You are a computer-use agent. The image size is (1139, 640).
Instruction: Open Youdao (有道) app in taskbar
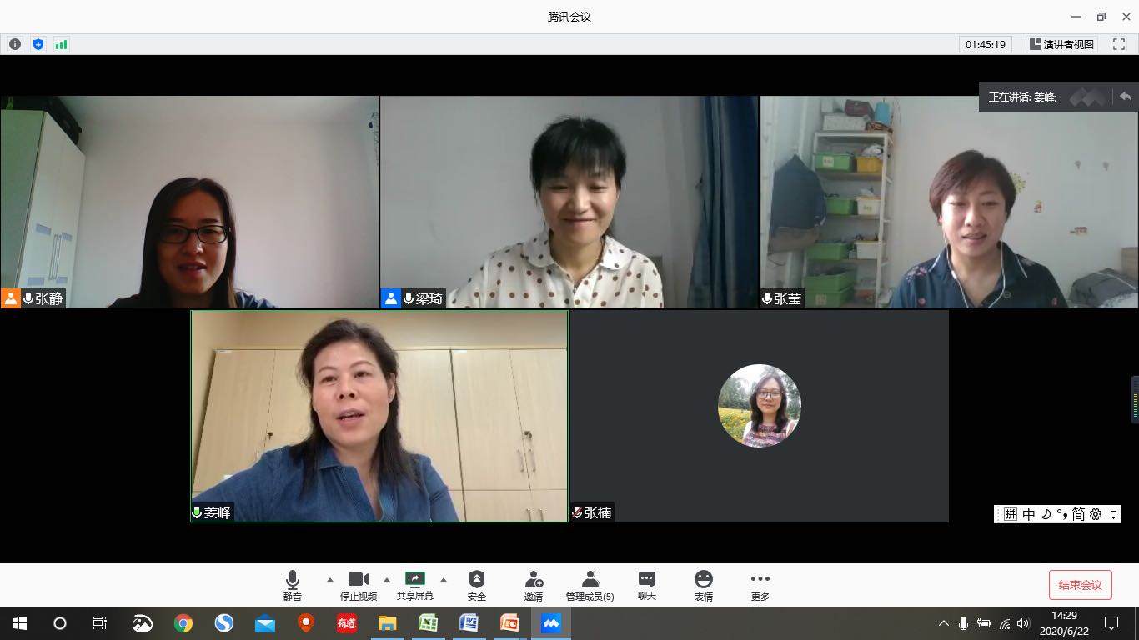pos(346,623)
